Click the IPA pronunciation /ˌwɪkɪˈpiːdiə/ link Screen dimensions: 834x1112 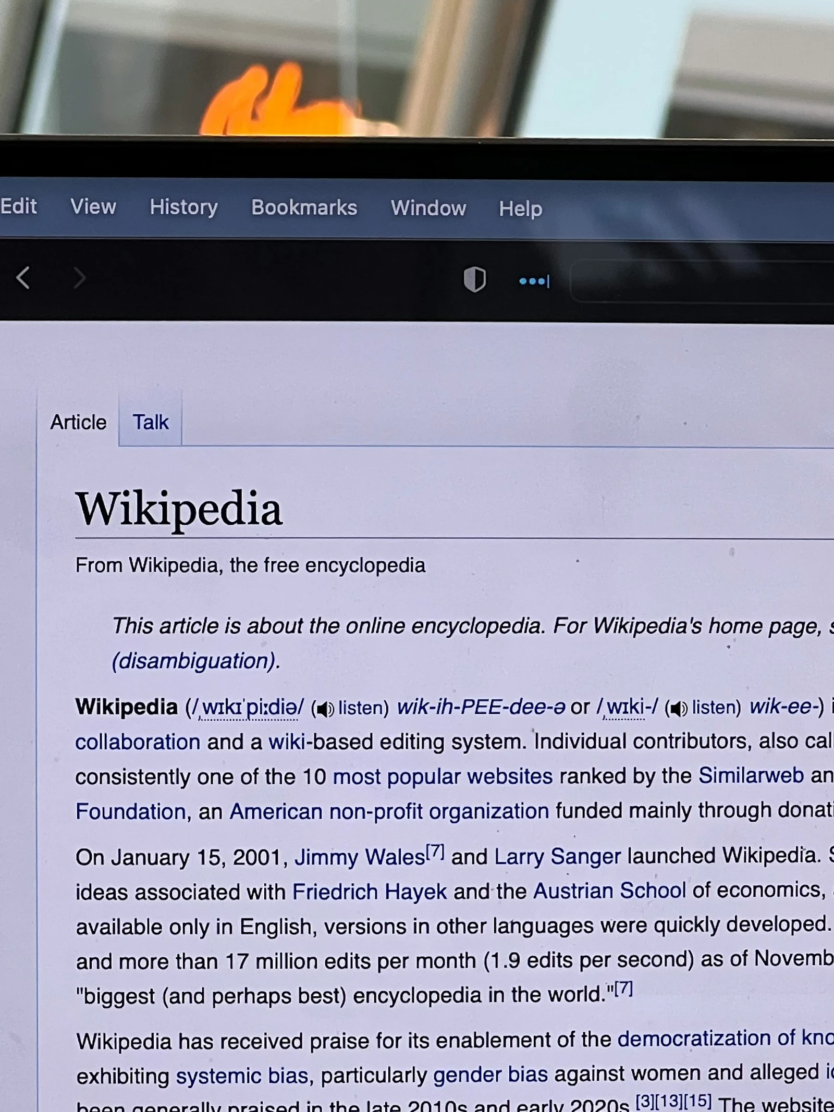[x=248, y=708]
